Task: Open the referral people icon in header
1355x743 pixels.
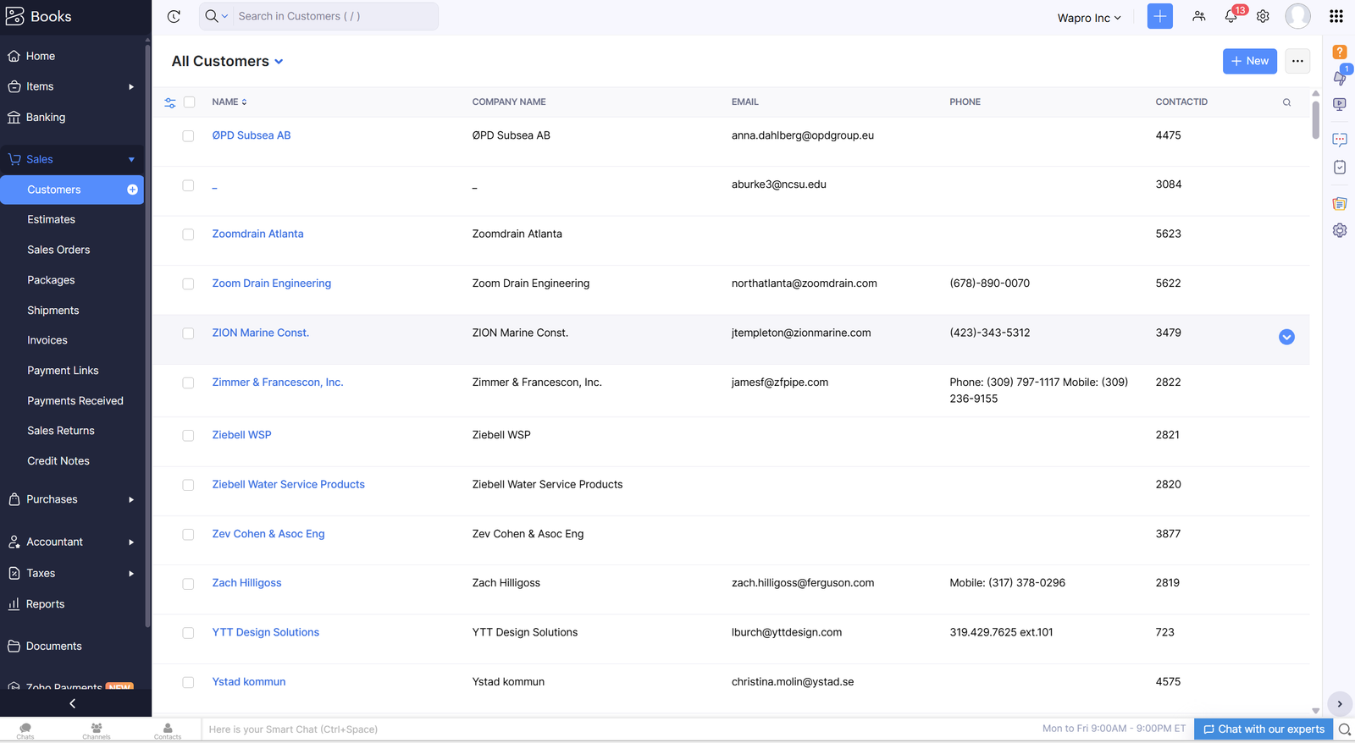Action: pos(1198,16)
